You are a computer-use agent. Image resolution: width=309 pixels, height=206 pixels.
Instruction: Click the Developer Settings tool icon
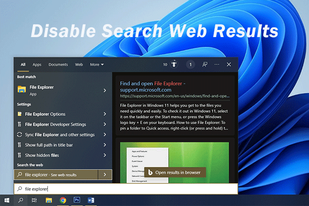coord(20,124)
